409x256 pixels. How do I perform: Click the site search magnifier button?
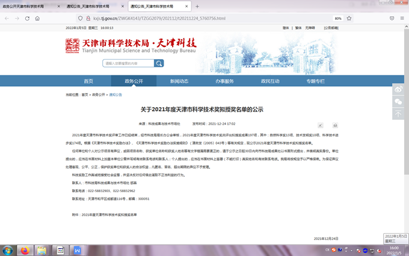click(159, 63)
